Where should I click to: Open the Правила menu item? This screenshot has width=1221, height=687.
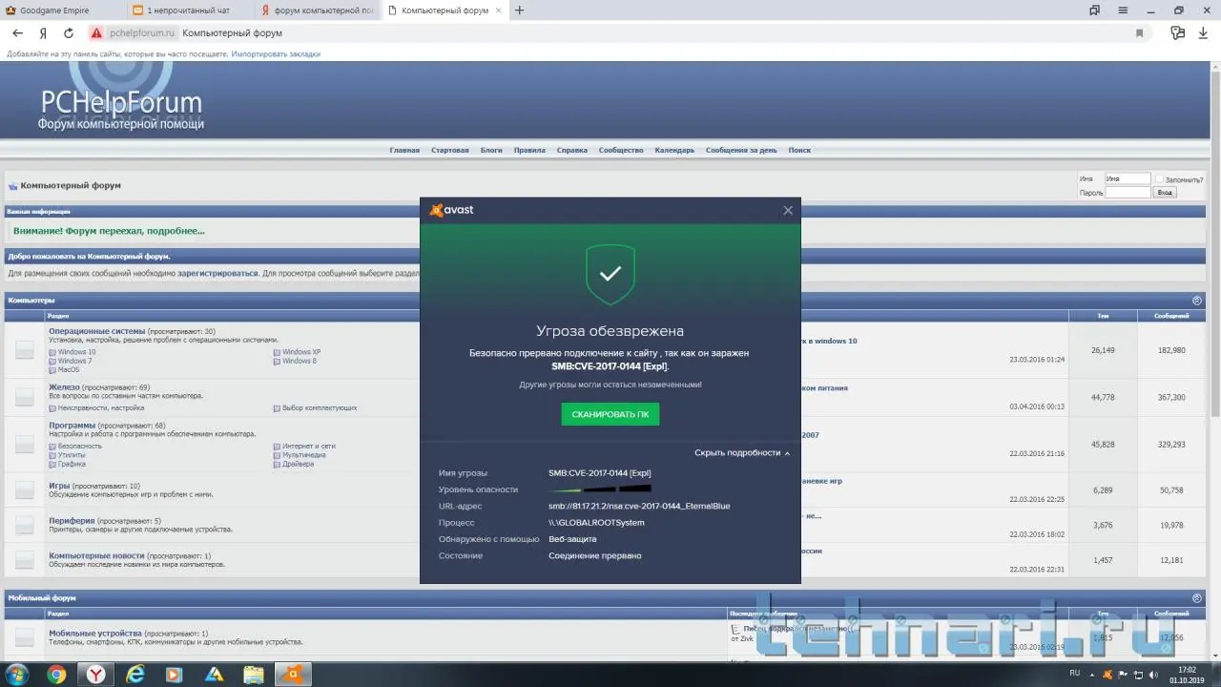pyautogui.click(x=529, y=150)
